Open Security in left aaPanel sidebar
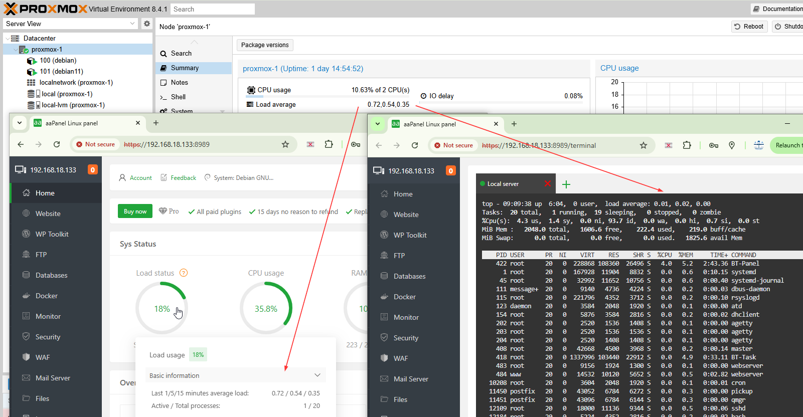Viewport: 803px width, 417px height. coord(56,337)
